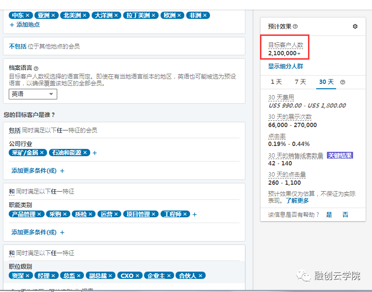Click the 目标客户人数 label

pyautogui.click(x=286, y=45)
